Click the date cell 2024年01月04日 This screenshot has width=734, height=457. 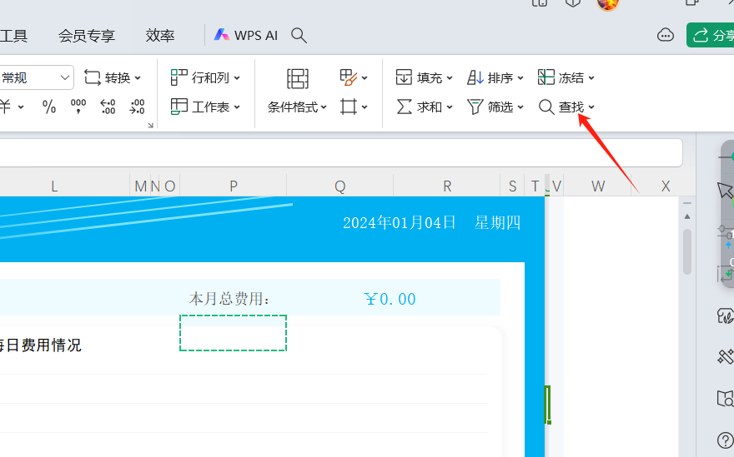[400, 222]
